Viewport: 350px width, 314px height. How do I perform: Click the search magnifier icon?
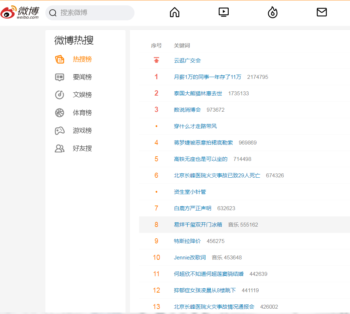coord(53,13)
